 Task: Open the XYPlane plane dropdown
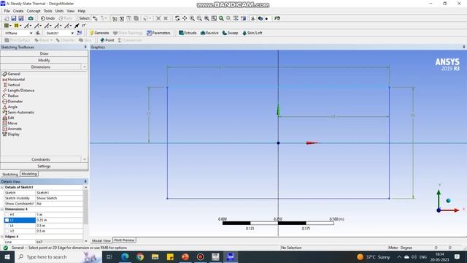point(31,33)
